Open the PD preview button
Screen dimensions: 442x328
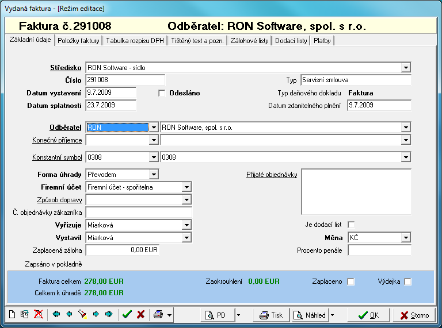(218, 315)
